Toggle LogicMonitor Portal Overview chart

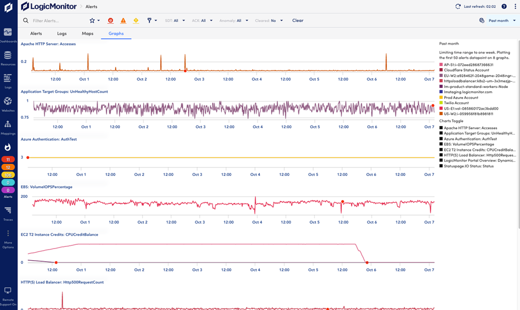click(x=477, y=161)
